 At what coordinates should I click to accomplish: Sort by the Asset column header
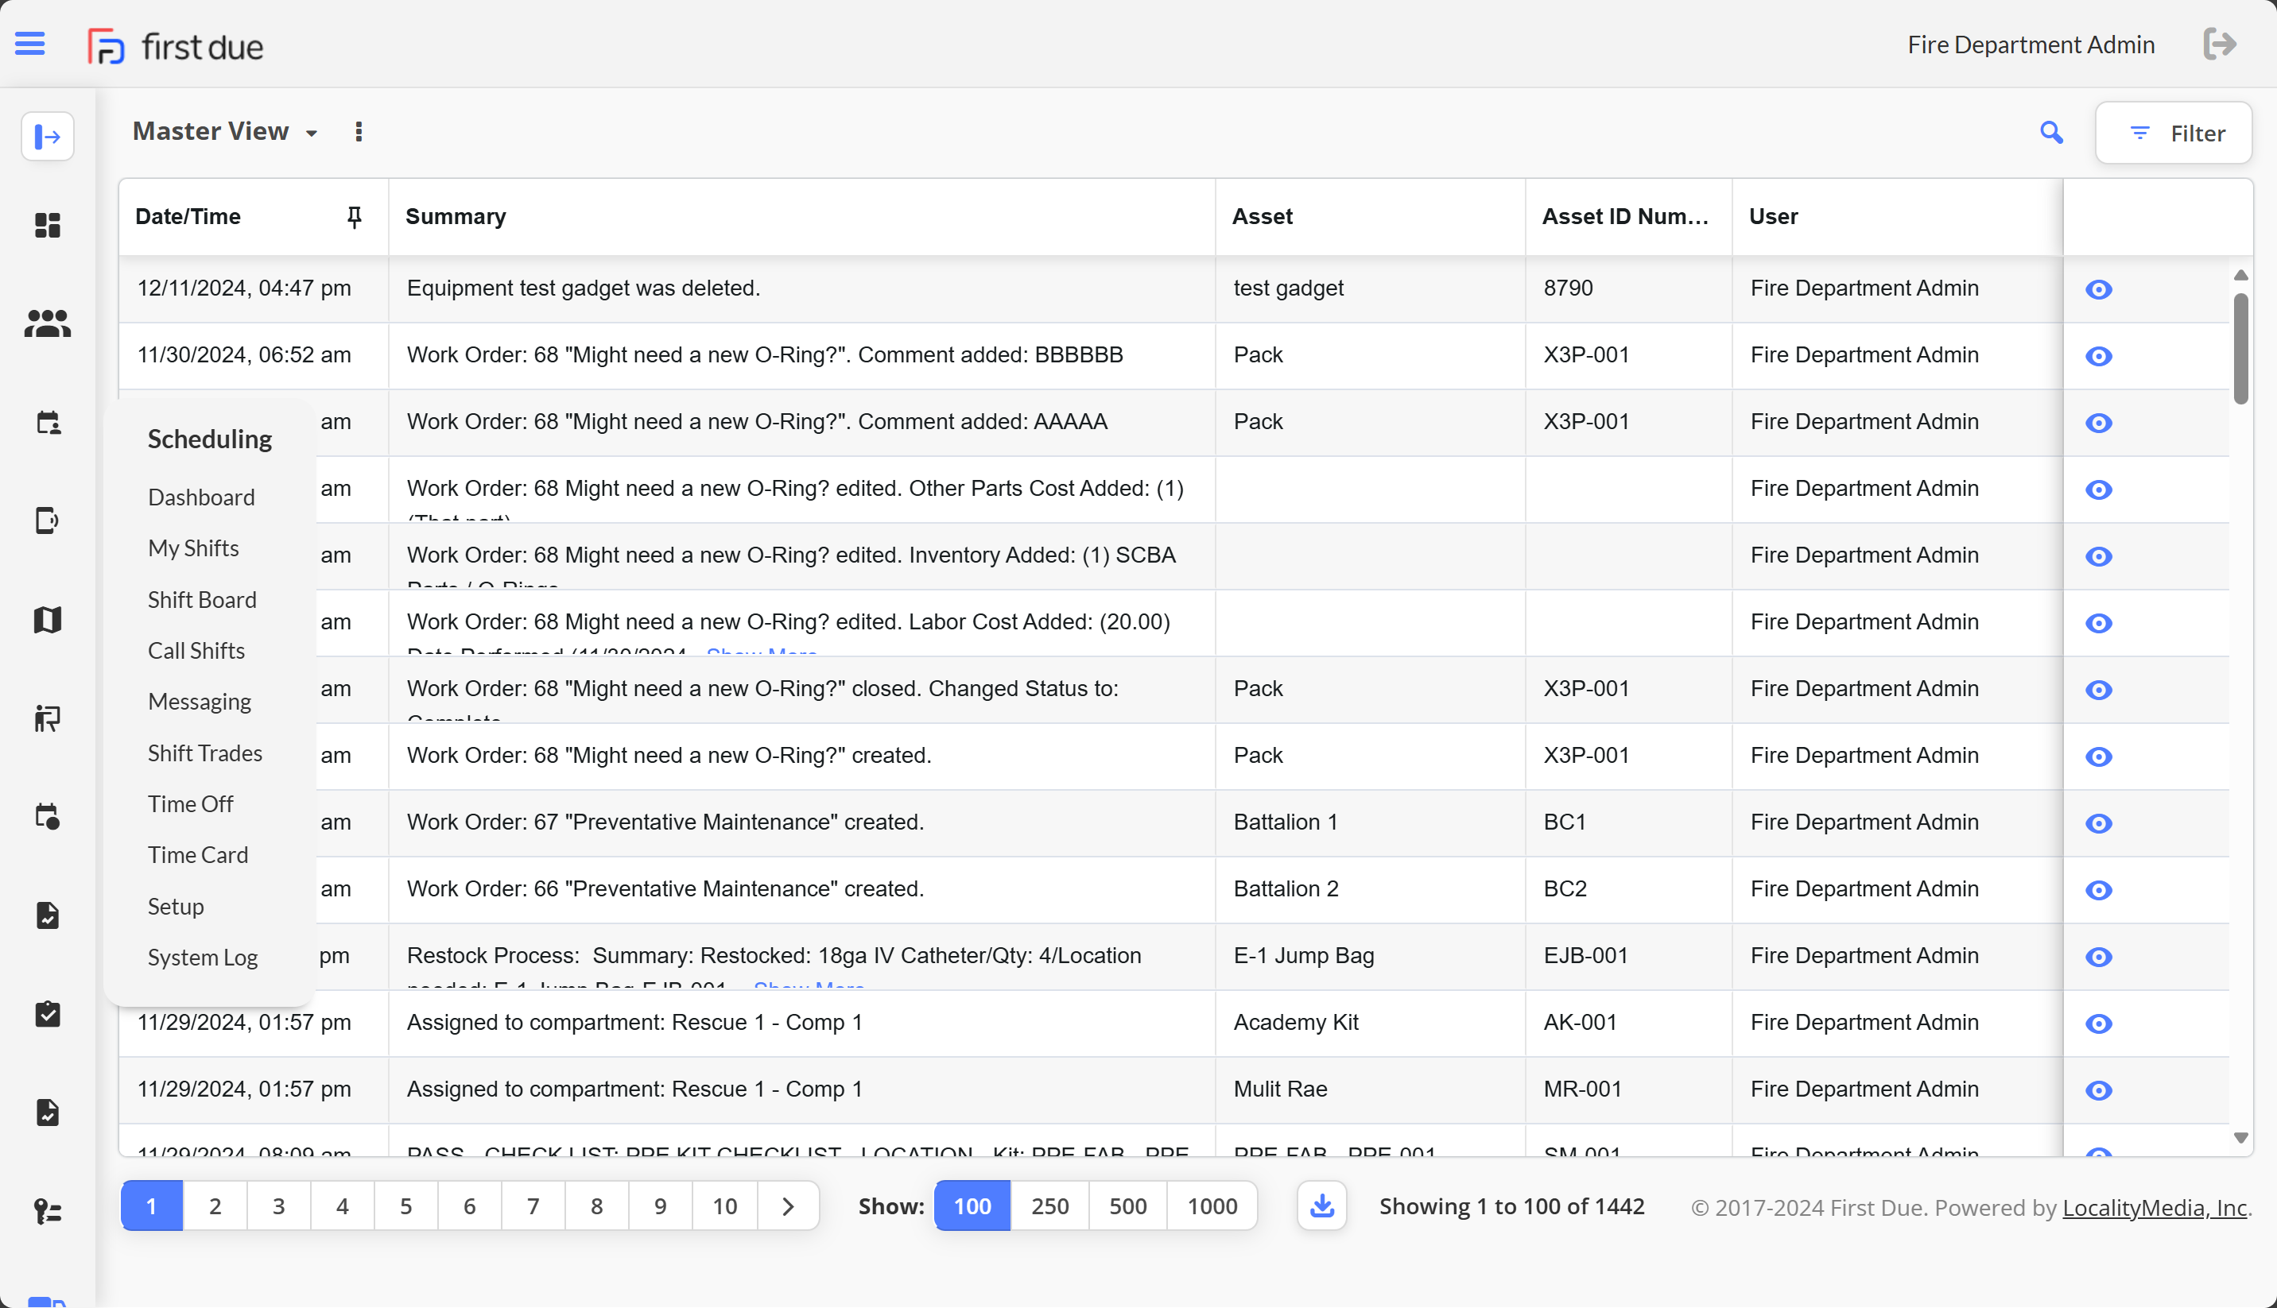1262,216
